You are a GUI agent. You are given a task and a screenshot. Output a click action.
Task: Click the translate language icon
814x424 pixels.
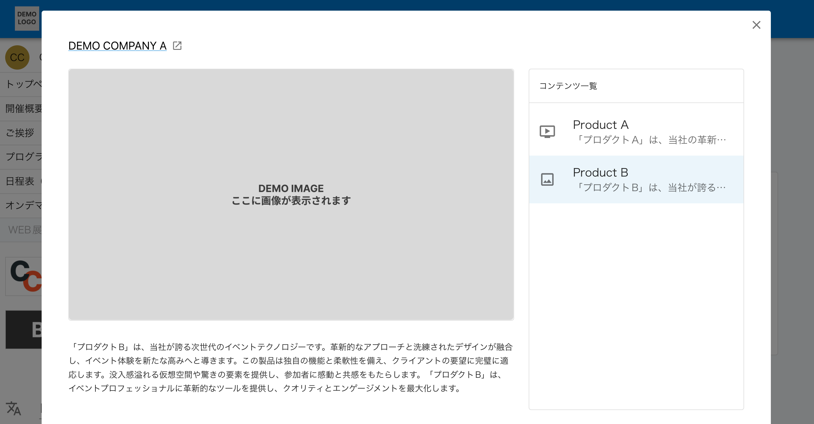pyautogui.click(x=13, y=408)
